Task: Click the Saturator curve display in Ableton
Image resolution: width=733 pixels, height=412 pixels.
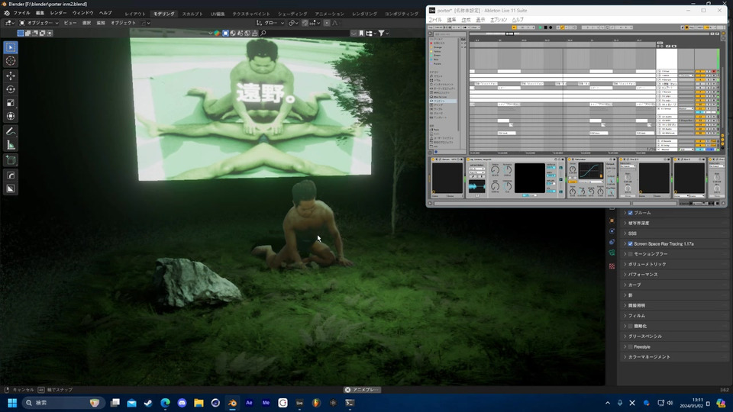Action: click(x=590, y=172)
